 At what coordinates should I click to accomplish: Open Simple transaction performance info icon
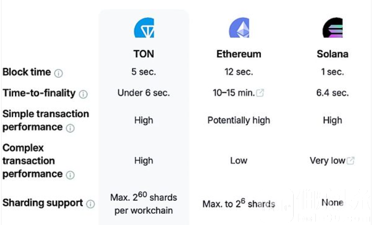(x=70, y=129)
